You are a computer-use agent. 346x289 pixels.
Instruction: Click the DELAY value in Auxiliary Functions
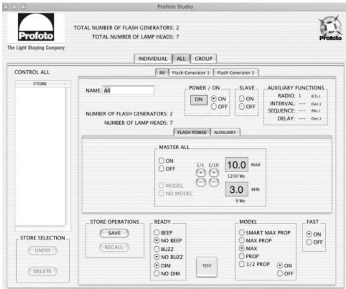click(302, 118)
